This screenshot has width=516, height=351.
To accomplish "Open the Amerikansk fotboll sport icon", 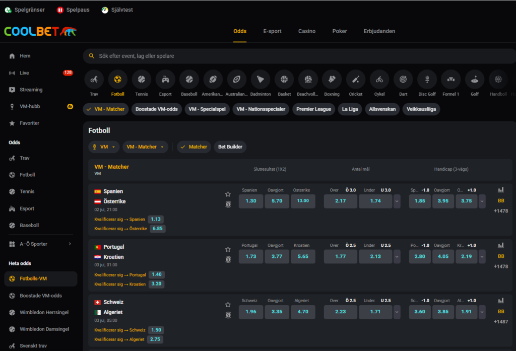I will click(213, 79).
